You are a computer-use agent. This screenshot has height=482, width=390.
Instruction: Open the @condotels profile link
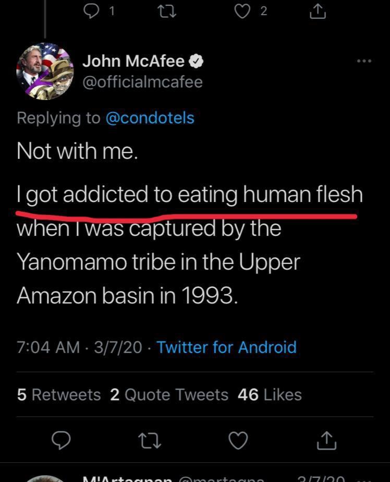click(150, 118)
